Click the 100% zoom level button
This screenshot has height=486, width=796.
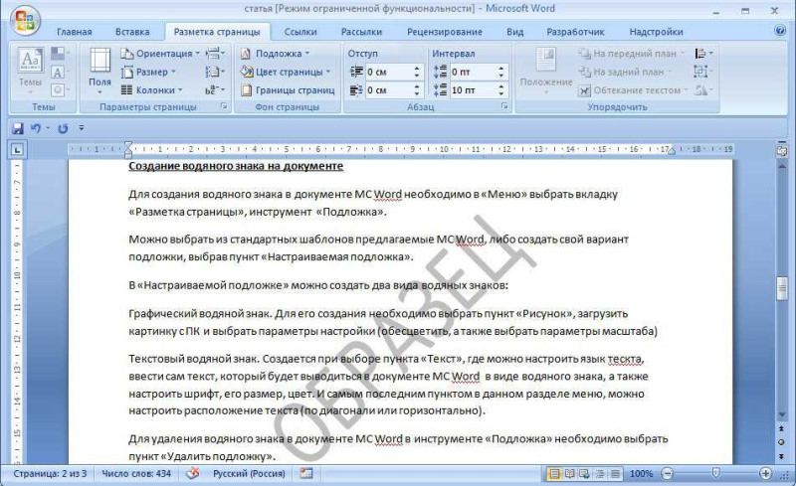tap(641, 474)
